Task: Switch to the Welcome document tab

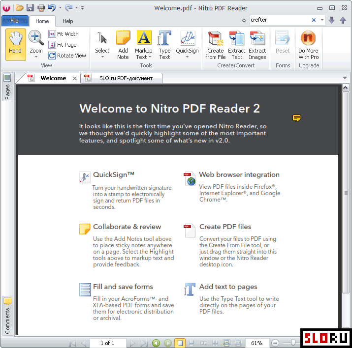Action: 53,78
